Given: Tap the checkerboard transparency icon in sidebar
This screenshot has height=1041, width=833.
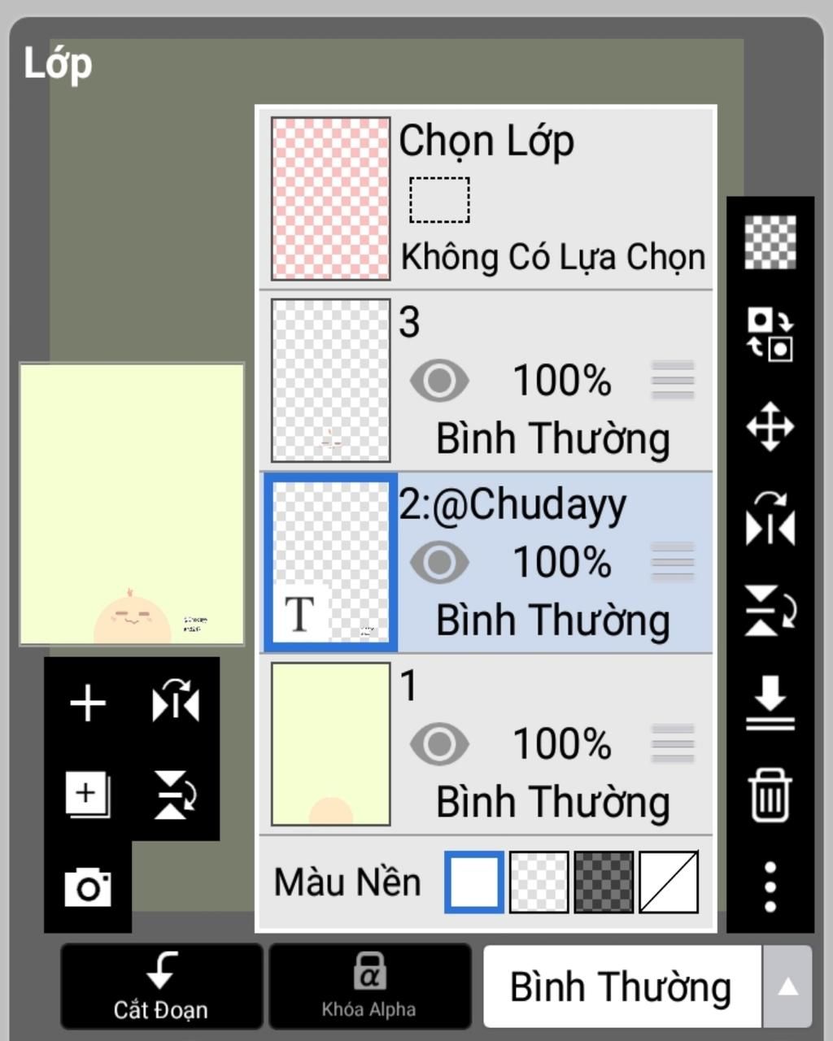Looking at the screenshot, I should (770, 242).
